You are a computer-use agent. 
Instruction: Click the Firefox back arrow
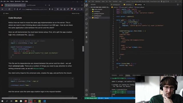(x=3, y=9)
